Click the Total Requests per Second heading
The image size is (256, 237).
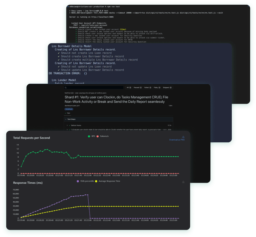click(x=31, y=138)
